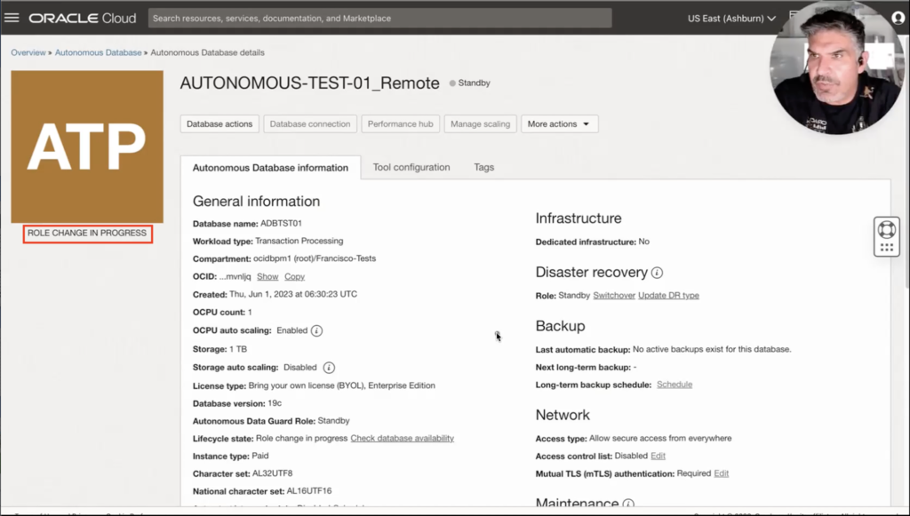
Task: Click the Update DR type link
Action: pyautogui.click(x=668, y=295)
